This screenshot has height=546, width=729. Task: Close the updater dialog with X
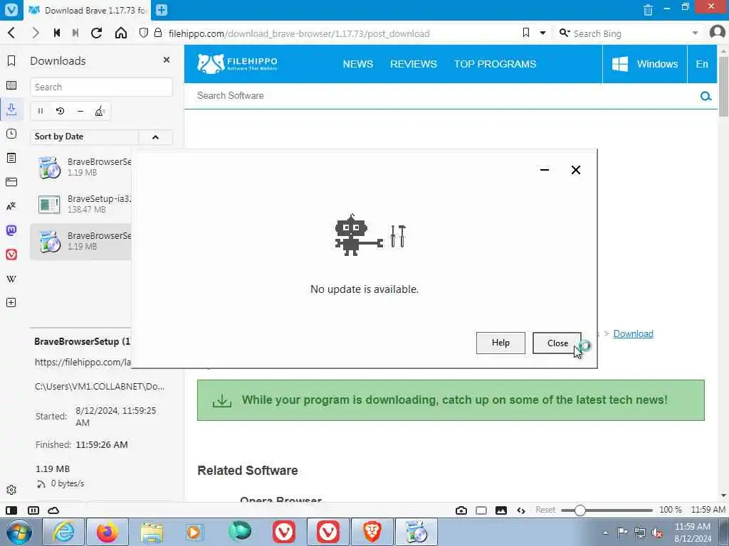(x=575, y=170)
